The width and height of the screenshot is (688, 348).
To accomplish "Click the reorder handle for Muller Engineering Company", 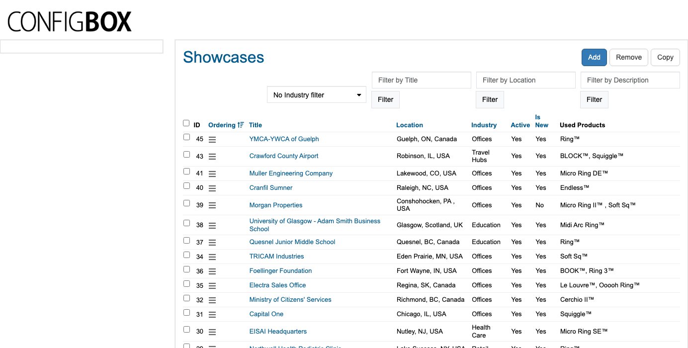I will tap(212, 174).
